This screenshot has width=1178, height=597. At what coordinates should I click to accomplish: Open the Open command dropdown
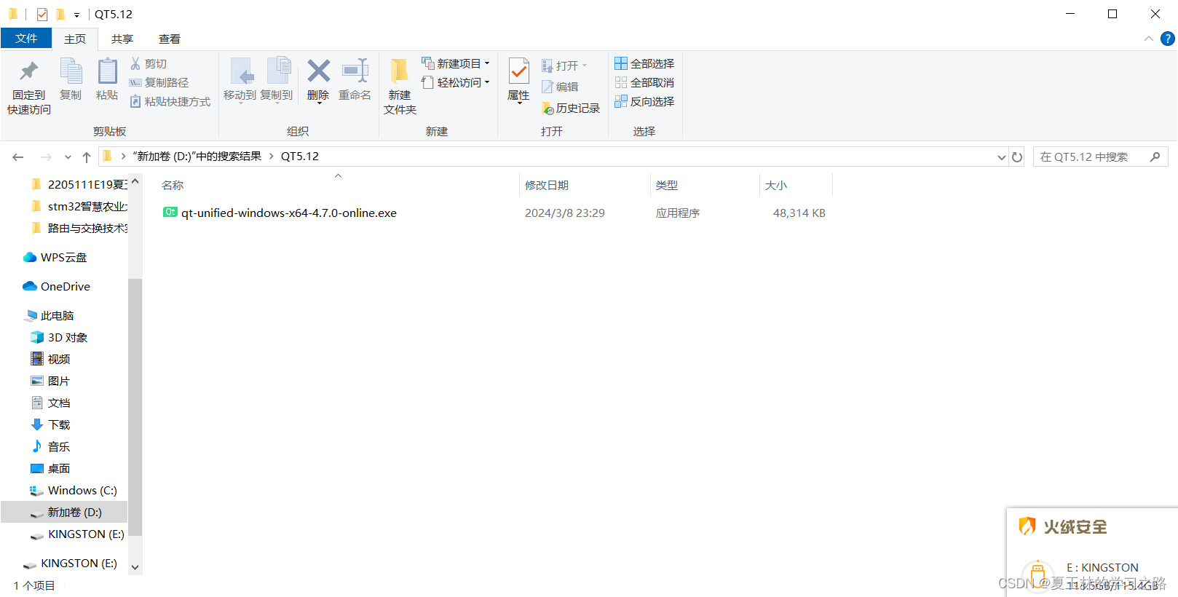coord(564,66)
